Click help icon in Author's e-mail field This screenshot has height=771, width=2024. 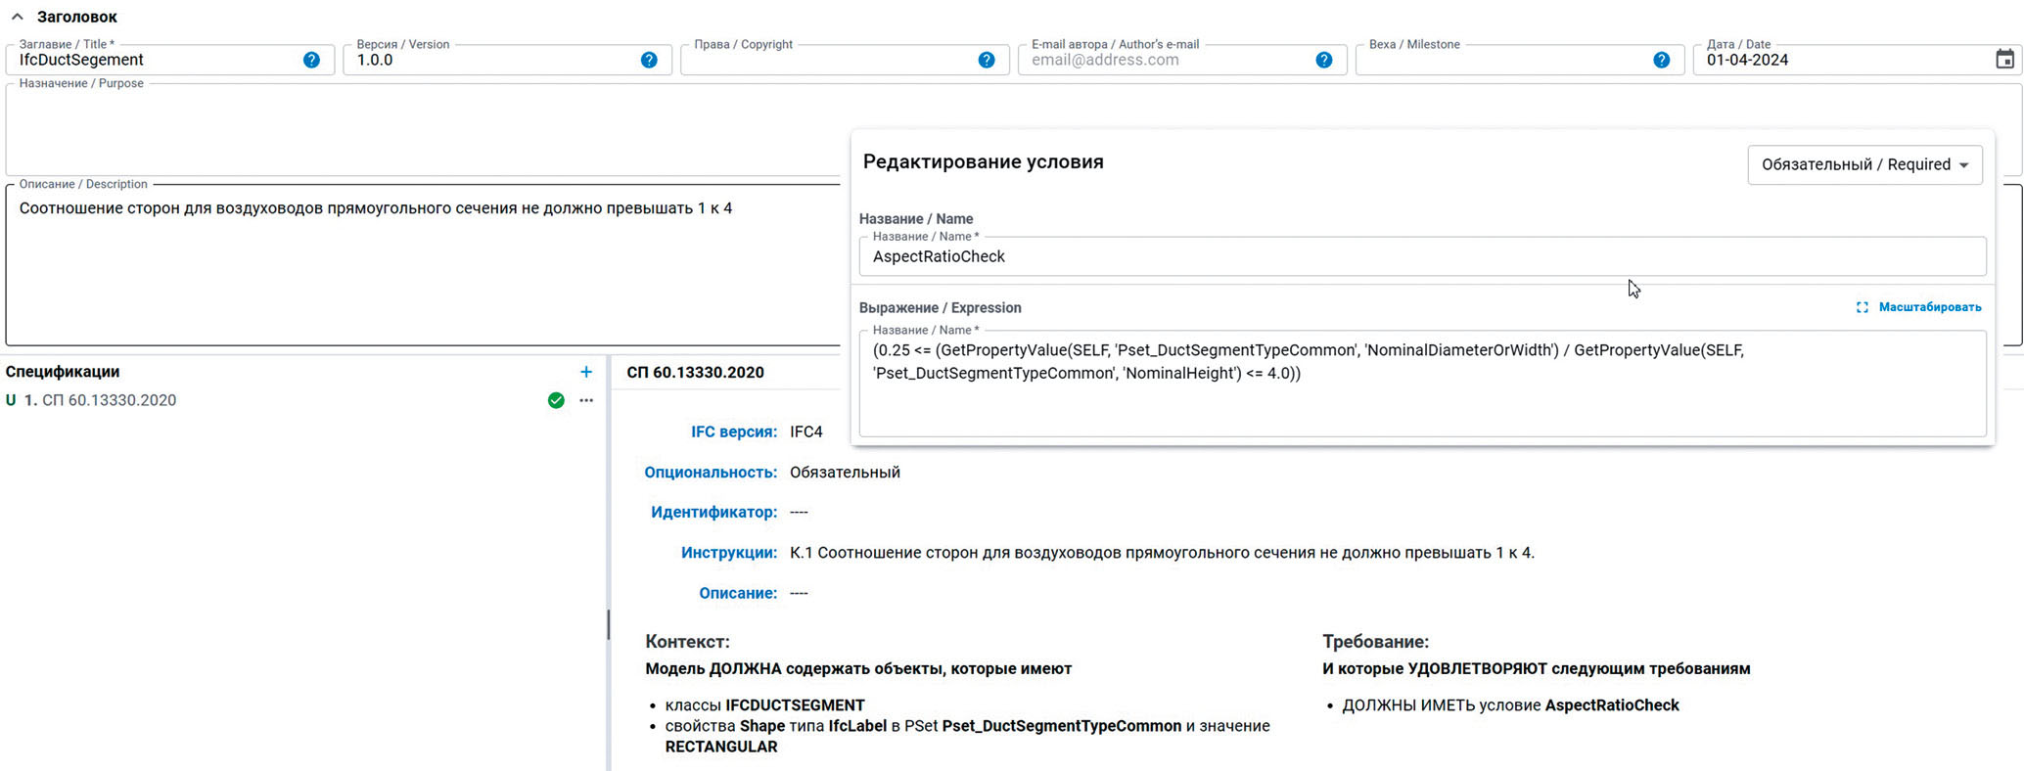(1324, 60)
